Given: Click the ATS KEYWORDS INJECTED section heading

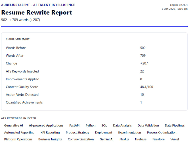Looking at the screenshot, I should click(x=18, y=118).
